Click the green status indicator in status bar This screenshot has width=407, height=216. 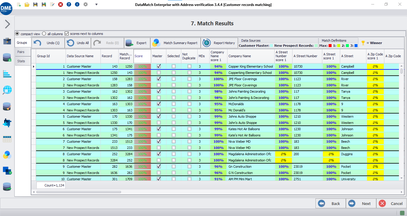(403, 213)
